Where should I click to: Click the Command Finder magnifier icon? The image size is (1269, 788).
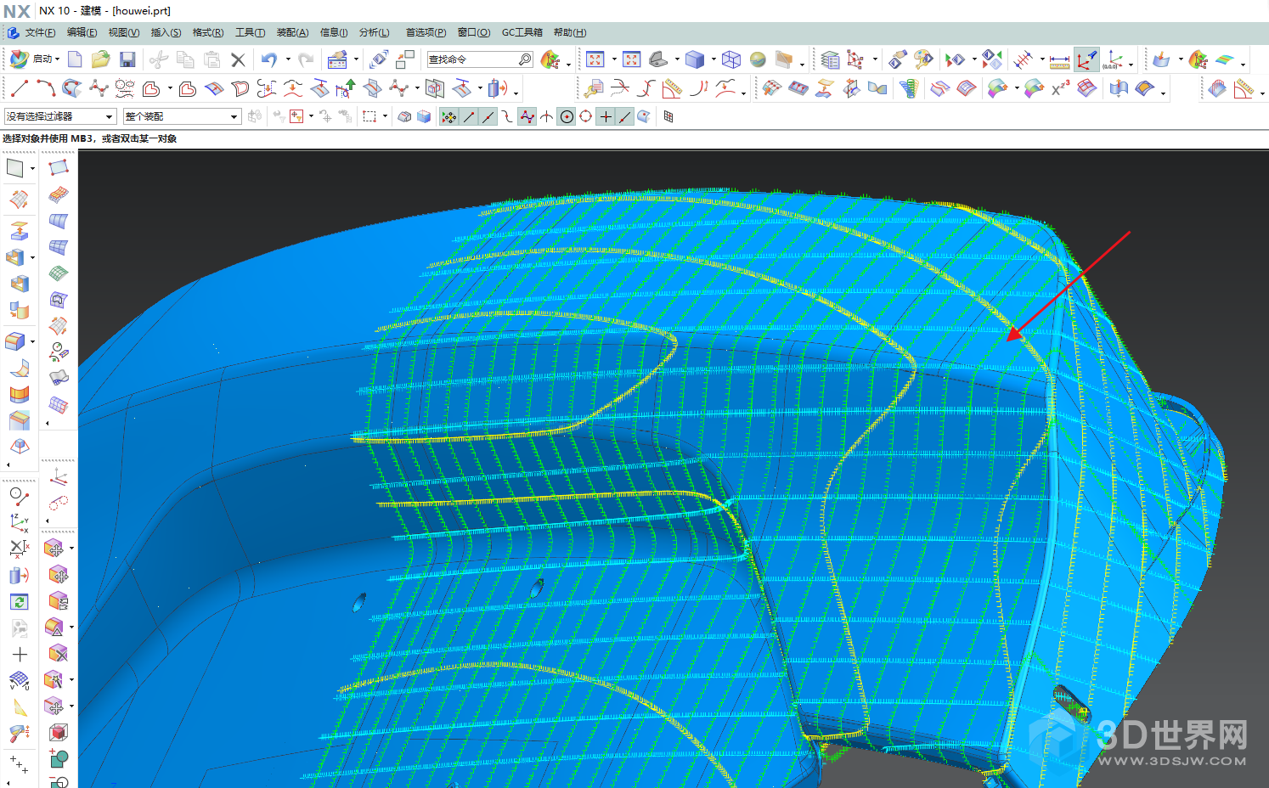525,59
